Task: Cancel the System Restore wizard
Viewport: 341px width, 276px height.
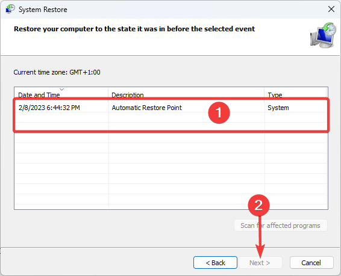Action: [x=311, y=263]
